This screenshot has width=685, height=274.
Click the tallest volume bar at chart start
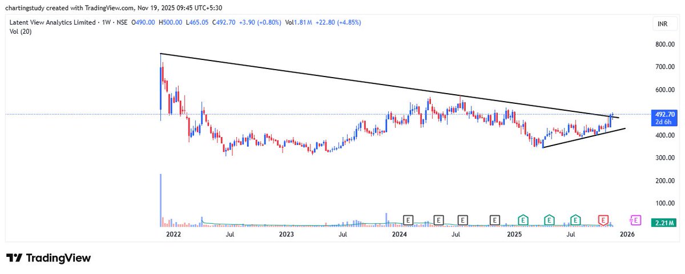point(161,201)
